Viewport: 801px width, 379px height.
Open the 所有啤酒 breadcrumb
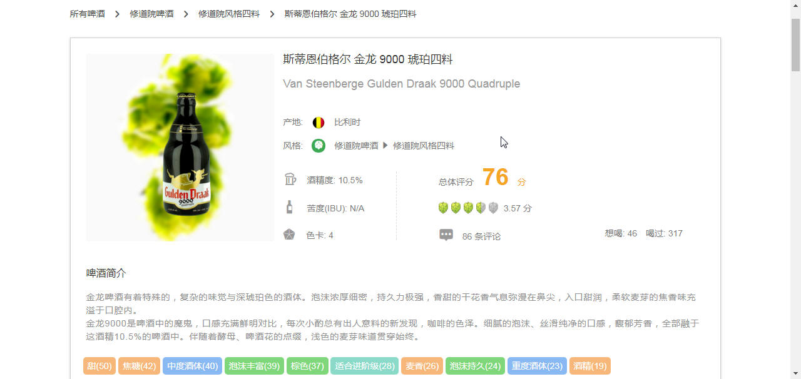[88, 14]
